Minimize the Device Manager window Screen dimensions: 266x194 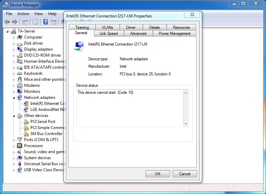point(234,4)
